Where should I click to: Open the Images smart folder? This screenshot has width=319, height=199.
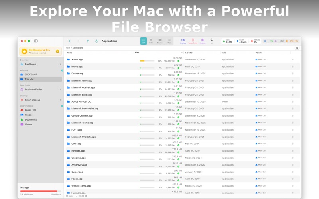click(x=41, y=115)
